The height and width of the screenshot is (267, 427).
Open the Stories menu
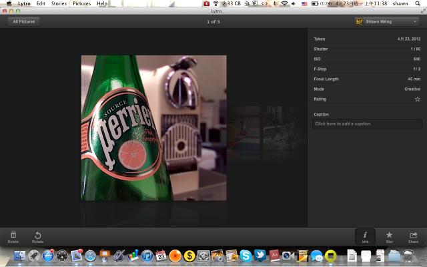coord(59,3)
